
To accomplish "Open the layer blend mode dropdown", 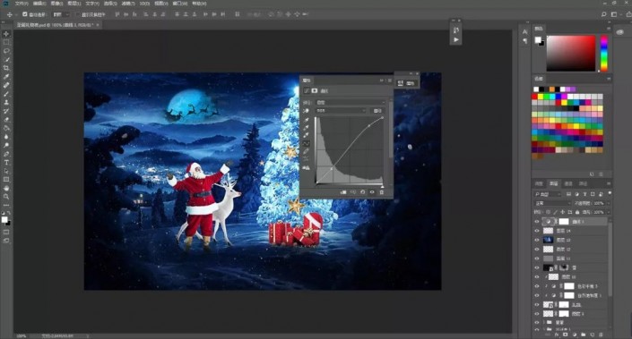I will (x=553, y=203).
